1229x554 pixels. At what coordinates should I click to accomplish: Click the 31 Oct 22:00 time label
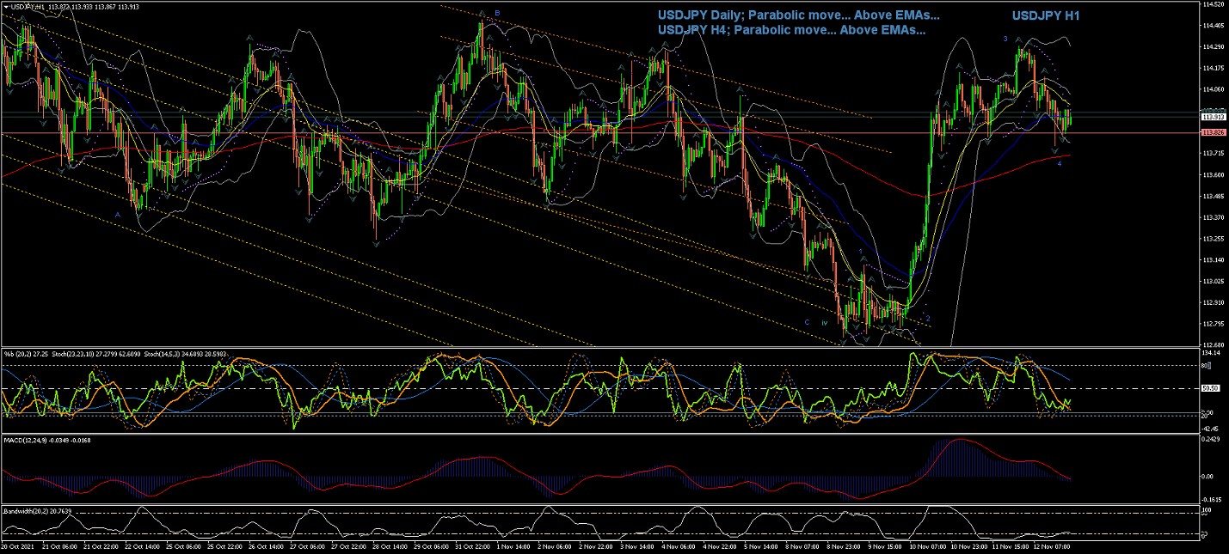click(473, 545)
